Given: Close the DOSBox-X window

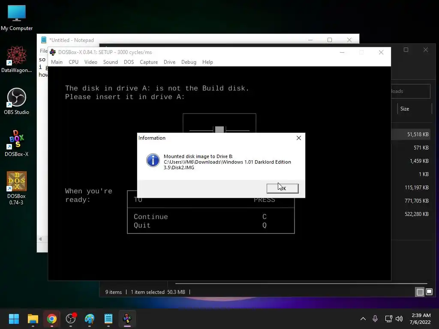Looking at the screenshot, I should 381,52.
